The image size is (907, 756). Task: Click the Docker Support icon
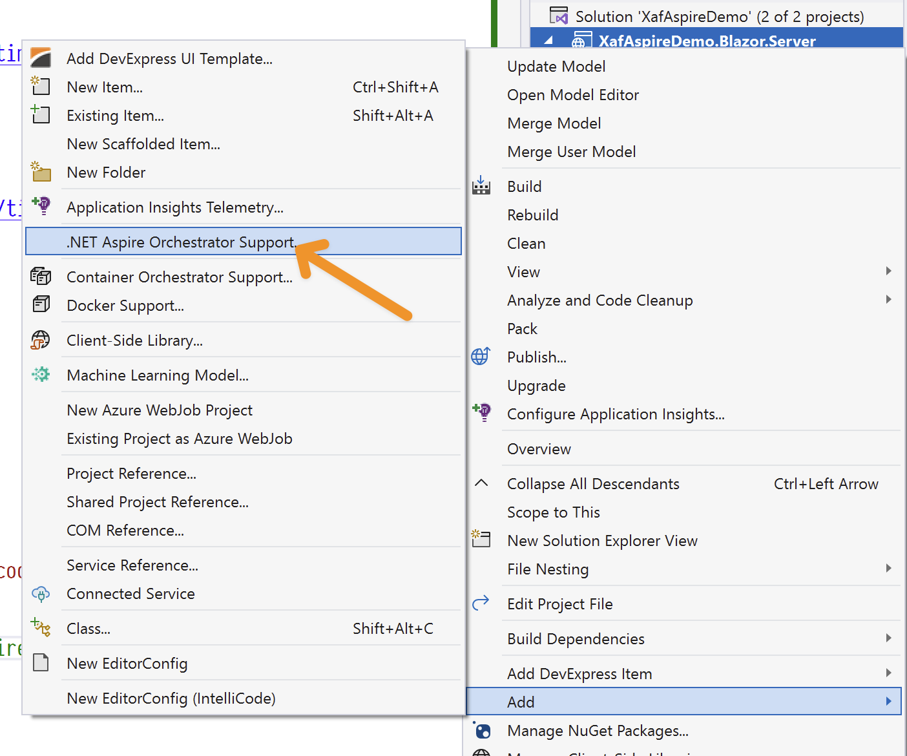[41, 304]
